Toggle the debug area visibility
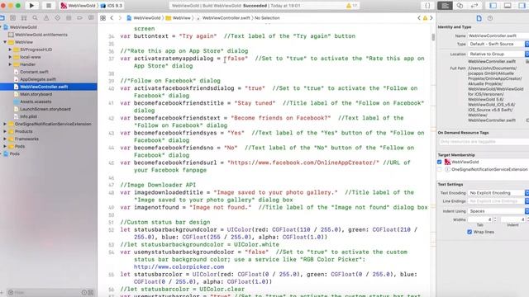Viewport: 529px width, 297px height. pyautogui.click(x=508, y=6)
